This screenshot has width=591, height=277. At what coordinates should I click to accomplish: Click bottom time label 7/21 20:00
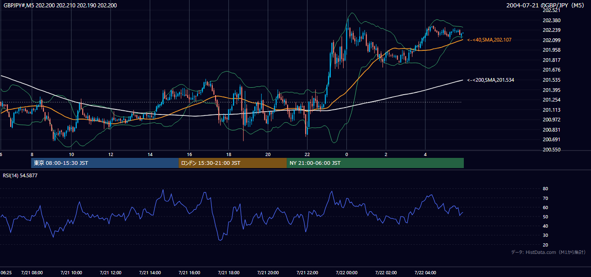pyautogui.click(x=268, y=273)
